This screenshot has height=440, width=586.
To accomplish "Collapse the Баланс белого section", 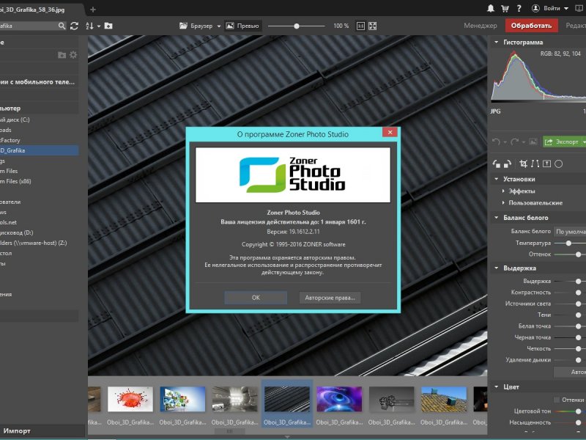I will point(497,217).
